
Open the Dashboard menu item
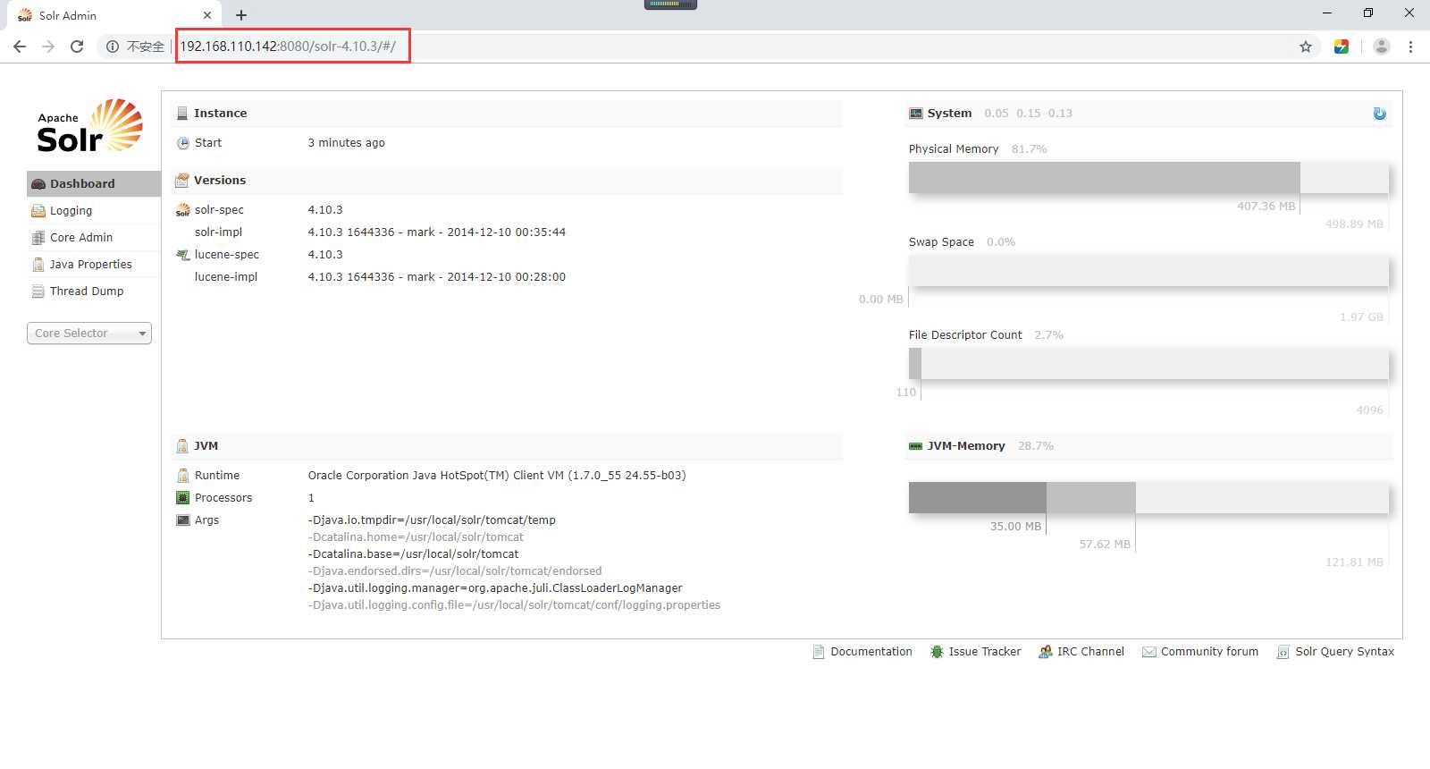(x=94, y=183)
